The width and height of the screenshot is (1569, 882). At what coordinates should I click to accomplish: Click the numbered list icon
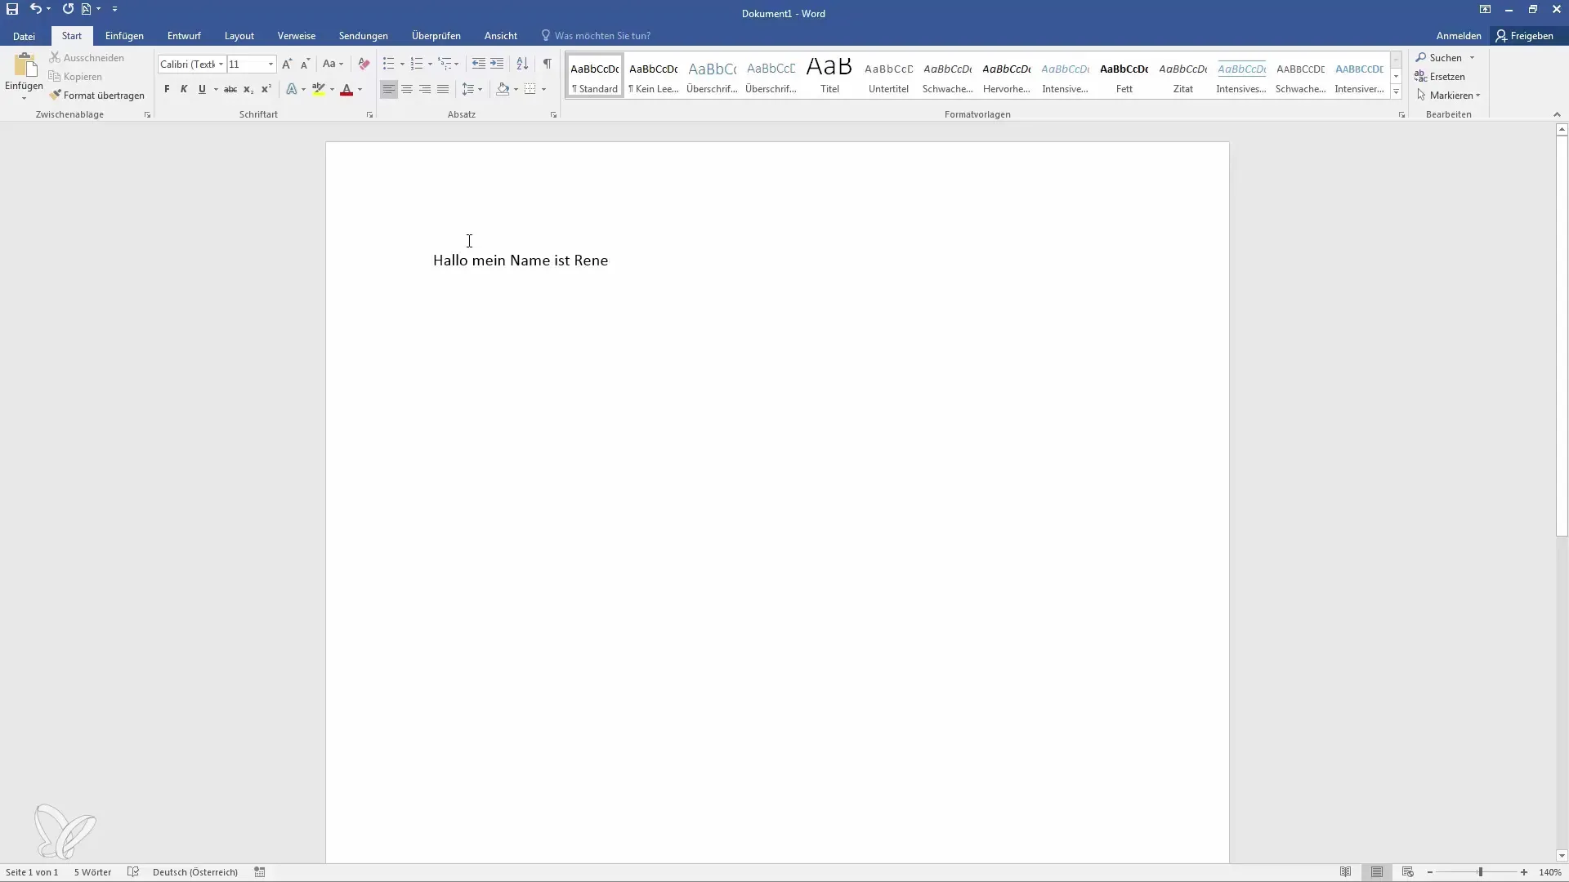417,64
